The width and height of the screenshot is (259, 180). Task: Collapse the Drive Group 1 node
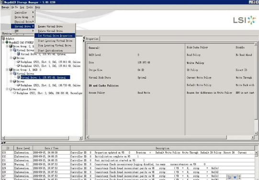click(7, 70)
